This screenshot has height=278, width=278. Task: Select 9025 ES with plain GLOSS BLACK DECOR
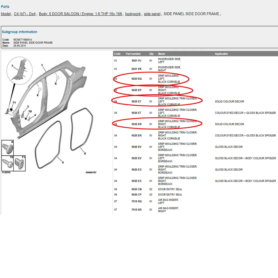click(x=136, y=170)
